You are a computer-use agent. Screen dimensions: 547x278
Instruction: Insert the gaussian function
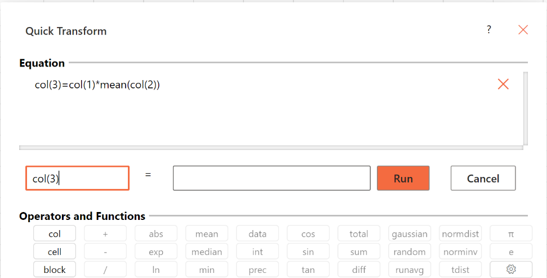[410, 233]
